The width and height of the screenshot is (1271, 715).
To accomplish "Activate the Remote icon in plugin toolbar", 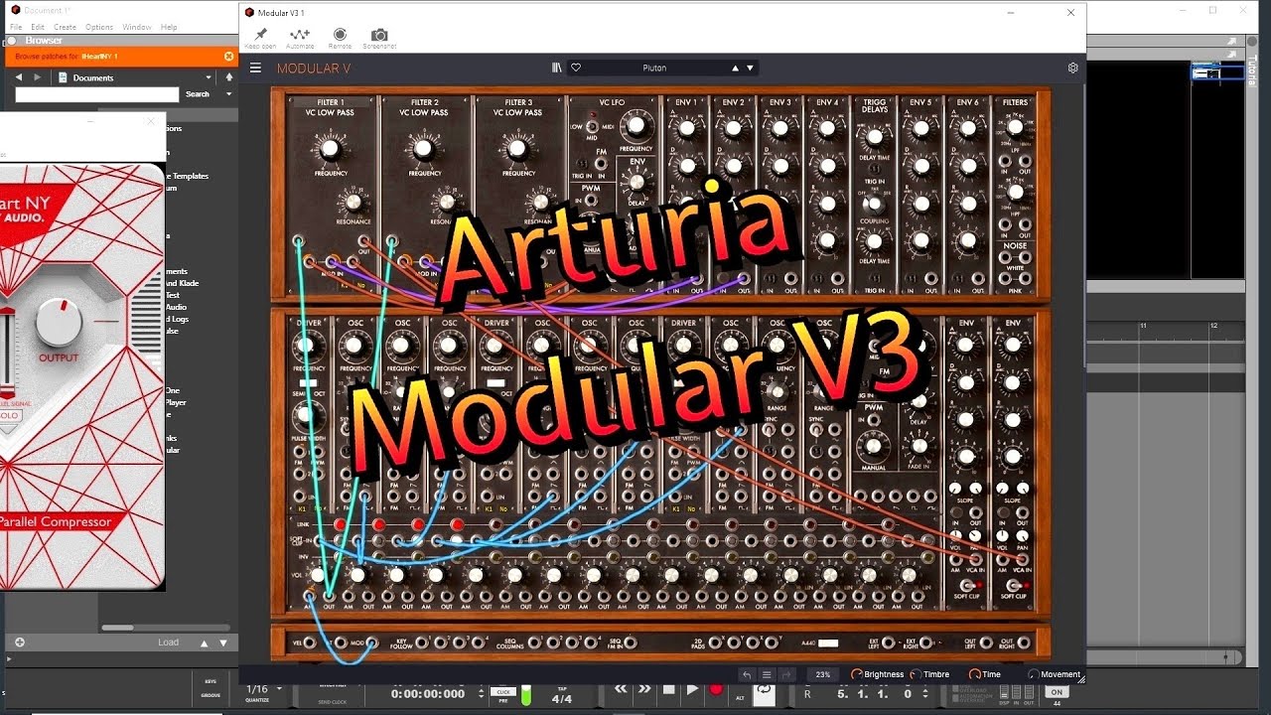I will pyautogui.click(x=340, y=38).
